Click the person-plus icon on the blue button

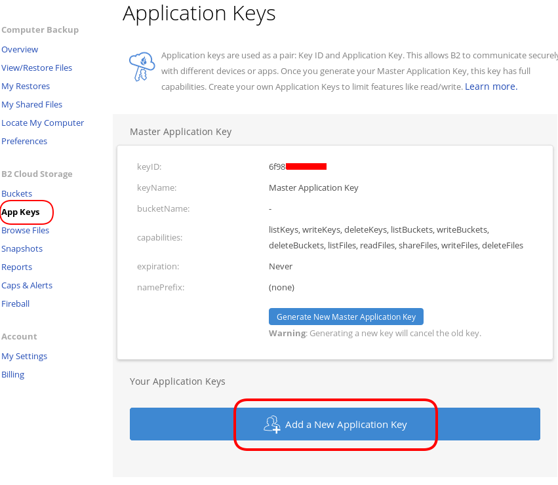tap(272, 424)
